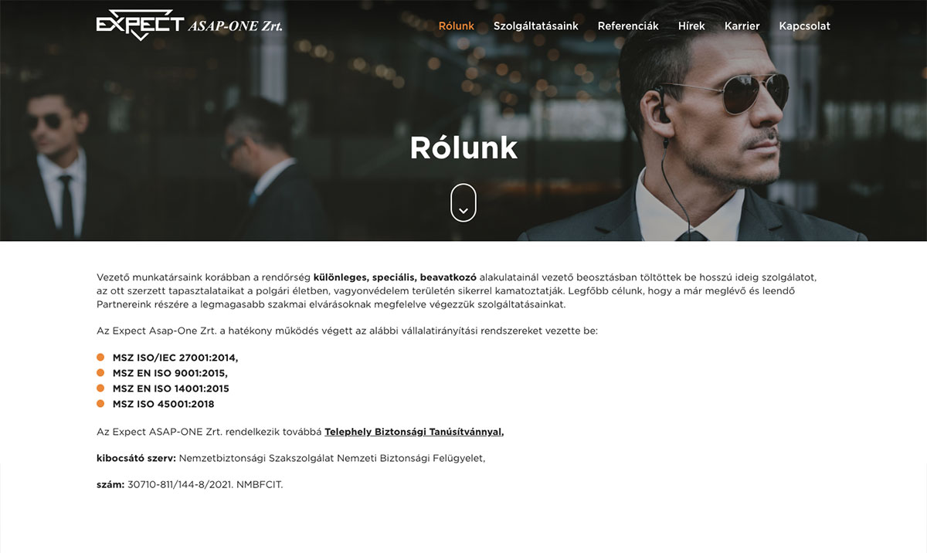
Task: Click the MSZ ISO 45001:2018 list item
Action: pyautogui.click(x=164, y=404)
